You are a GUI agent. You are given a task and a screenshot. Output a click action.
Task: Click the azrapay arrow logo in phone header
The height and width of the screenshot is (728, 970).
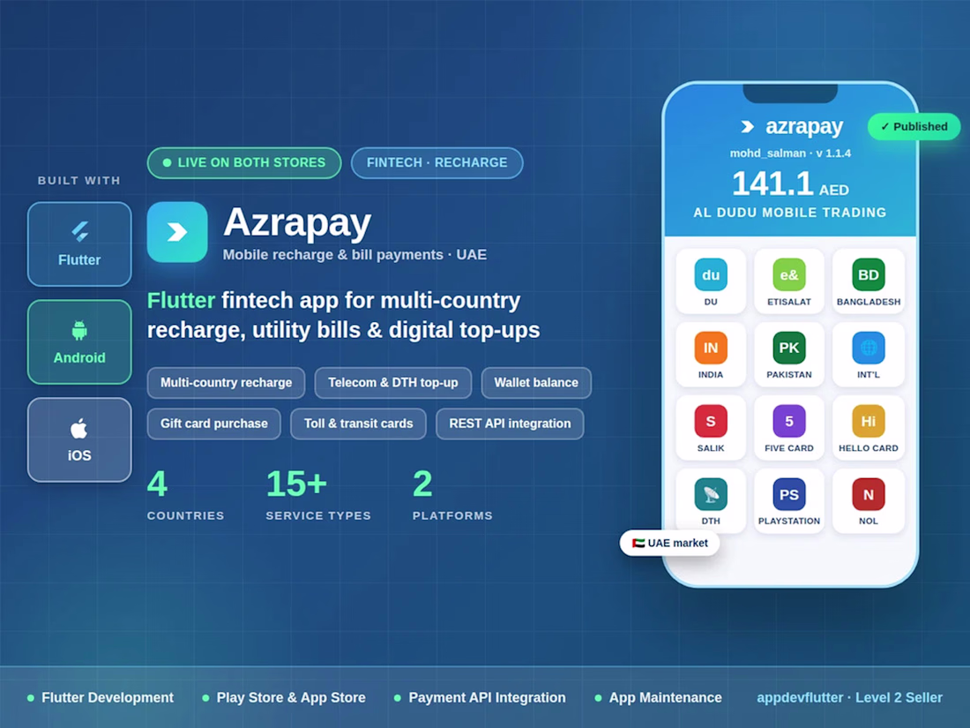tap(747, 127)
